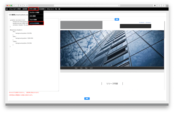Reload the page with the refresh icon
This screenshot has height=113, width=174.
pos(119,6)
